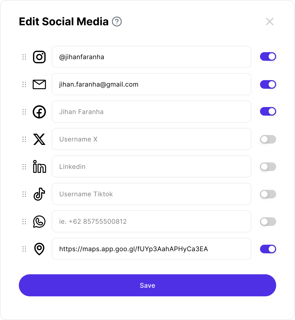Click the LinkedIn logo icon
The width and height of the screenshot is (295, 320).
point(39,167)
